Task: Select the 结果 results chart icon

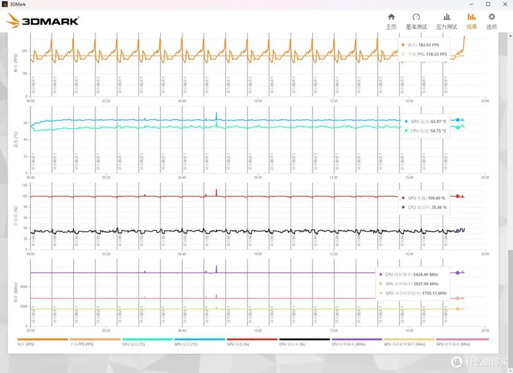Action: pos(472,17)
